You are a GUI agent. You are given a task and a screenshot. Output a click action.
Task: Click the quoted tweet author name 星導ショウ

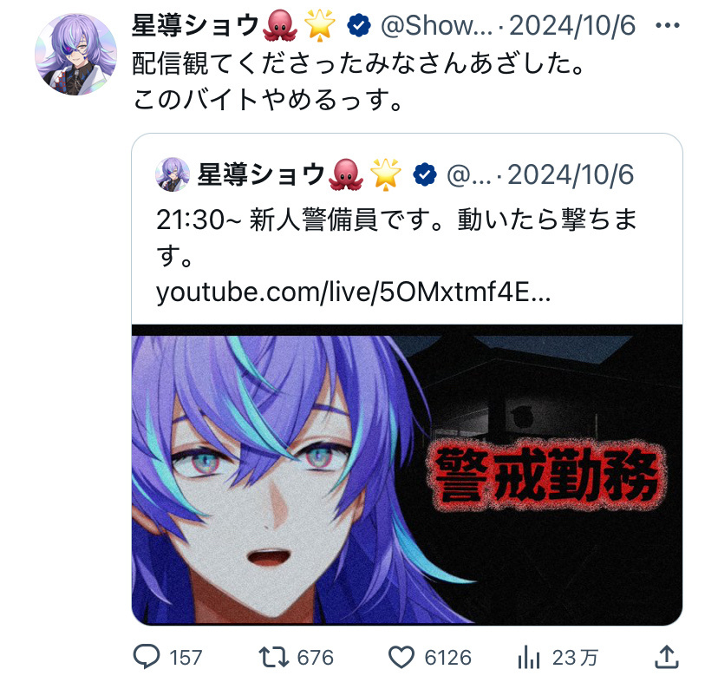tap(261, 174)
